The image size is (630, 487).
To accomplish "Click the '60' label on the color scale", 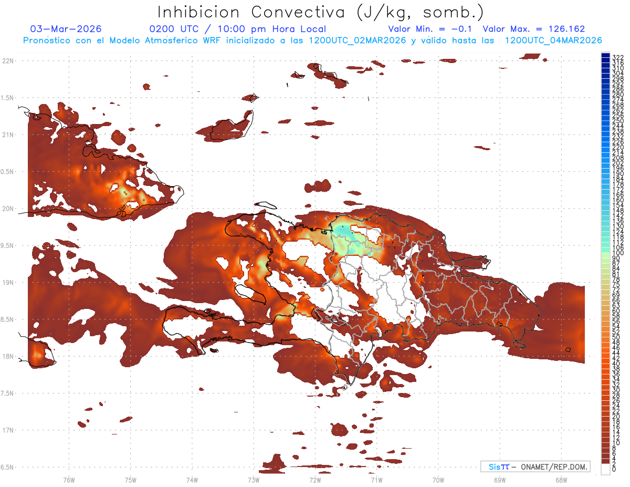I will click(x=616, y=311).
